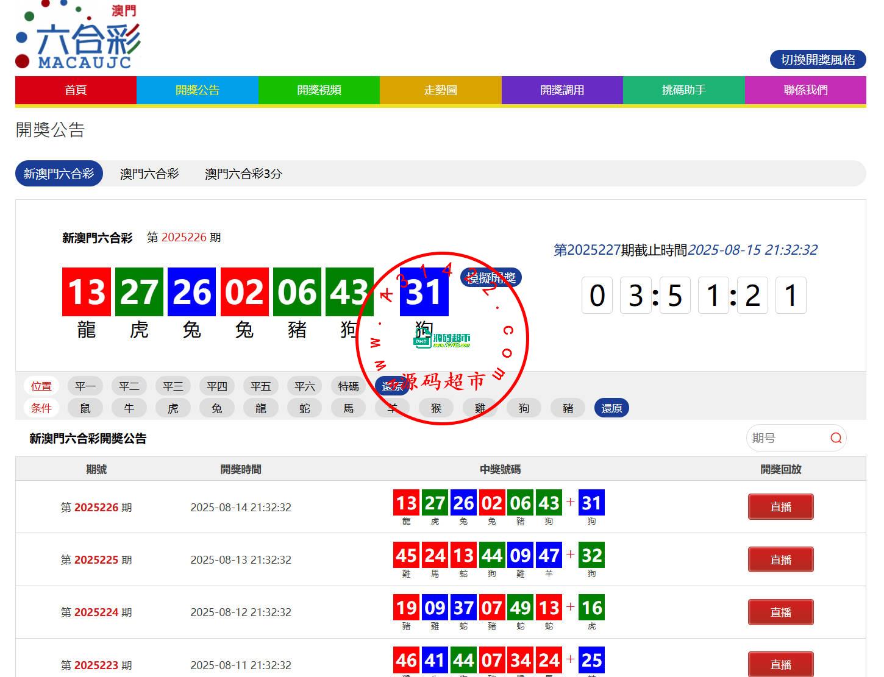Screen dimensions: 884x677
Task: Open 聯係我們 in the navigation bar
Action: tap(805, 90)
